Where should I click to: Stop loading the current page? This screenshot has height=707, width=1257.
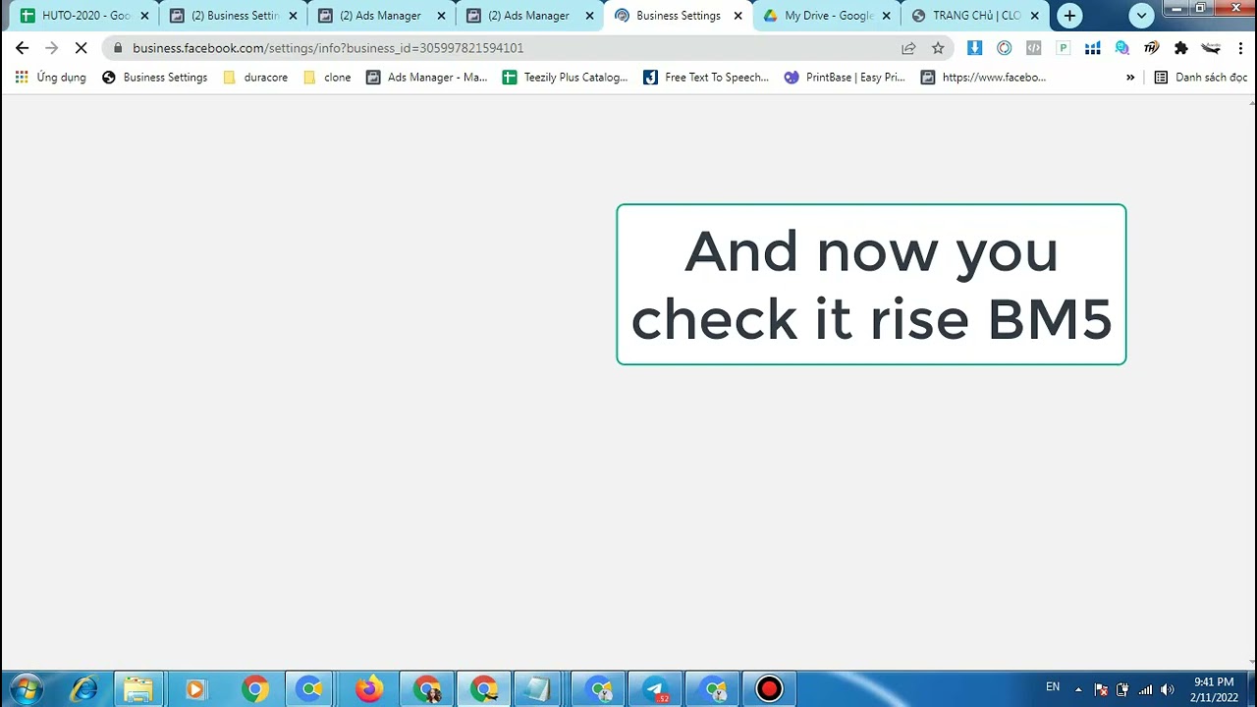tap(81, 48)
